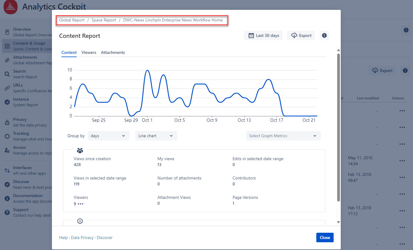Click the Privacy lock icon in sidebar

point(7,122)
